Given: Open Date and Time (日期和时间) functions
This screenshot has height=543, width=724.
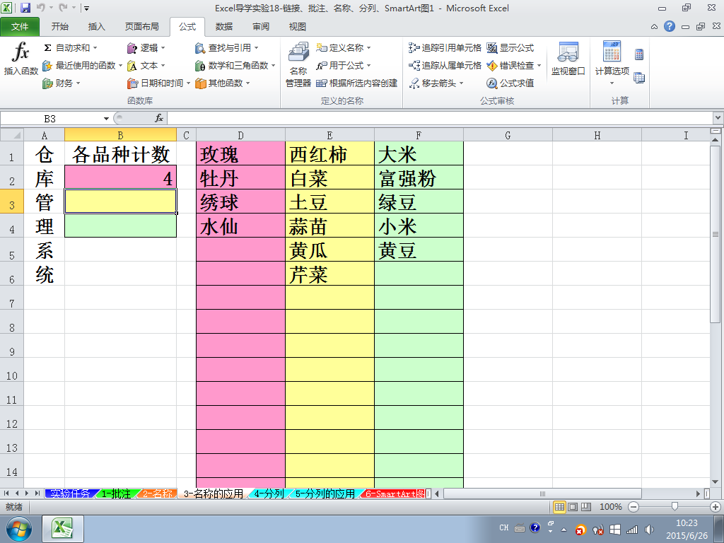Looking at the screenshot, I should click(159, 83).
